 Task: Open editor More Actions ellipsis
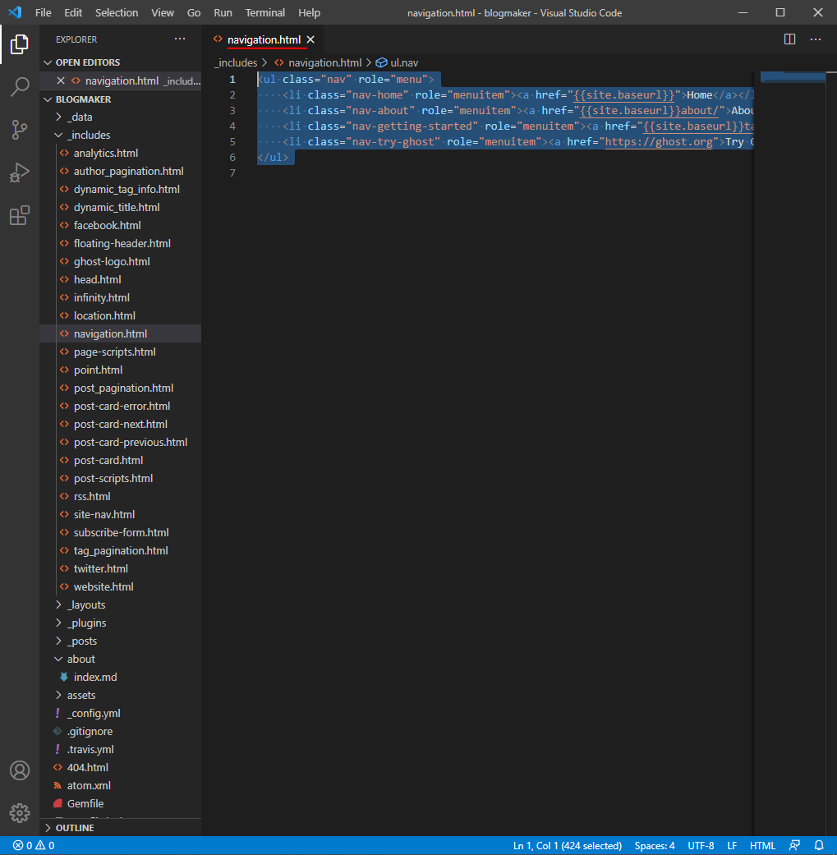(x=816, y=39)
